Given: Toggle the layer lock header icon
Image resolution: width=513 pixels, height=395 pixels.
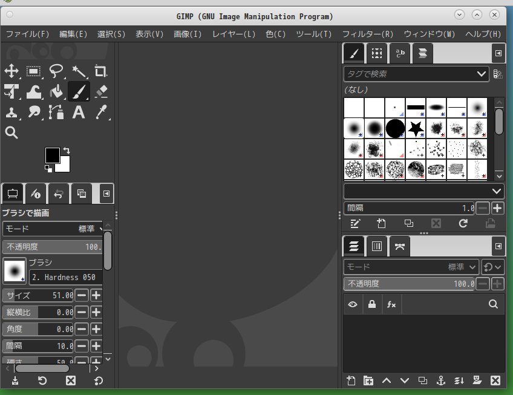Looking at the screenshot, I should click(372, 304).
